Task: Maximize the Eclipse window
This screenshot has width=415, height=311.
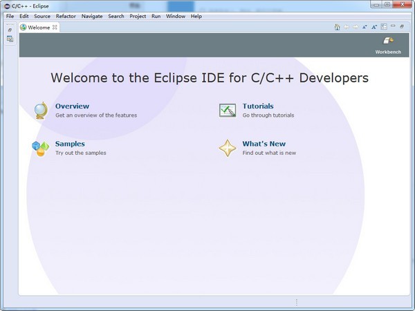Action: tap(387, 5)
